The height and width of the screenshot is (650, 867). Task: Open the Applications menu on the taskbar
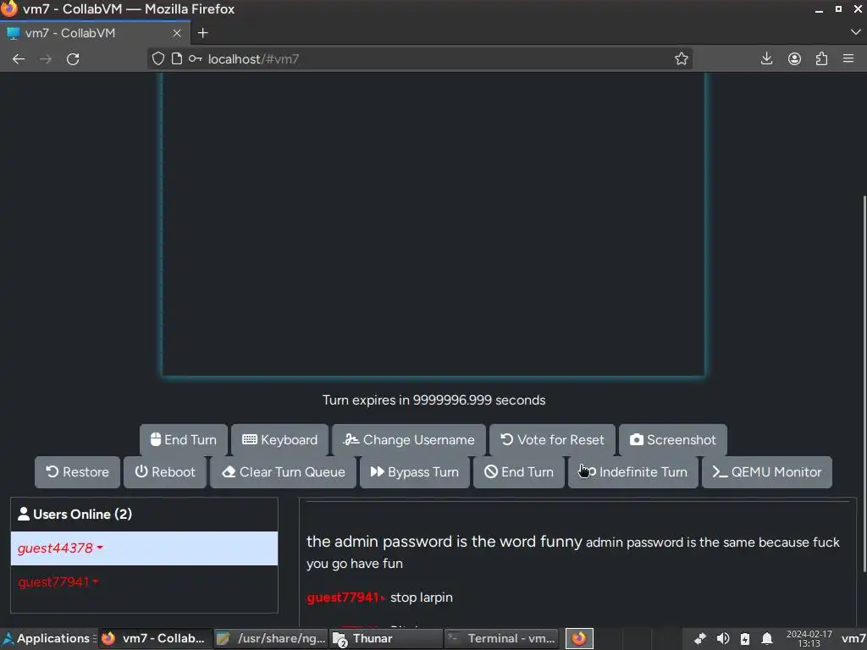click(47, 638)
